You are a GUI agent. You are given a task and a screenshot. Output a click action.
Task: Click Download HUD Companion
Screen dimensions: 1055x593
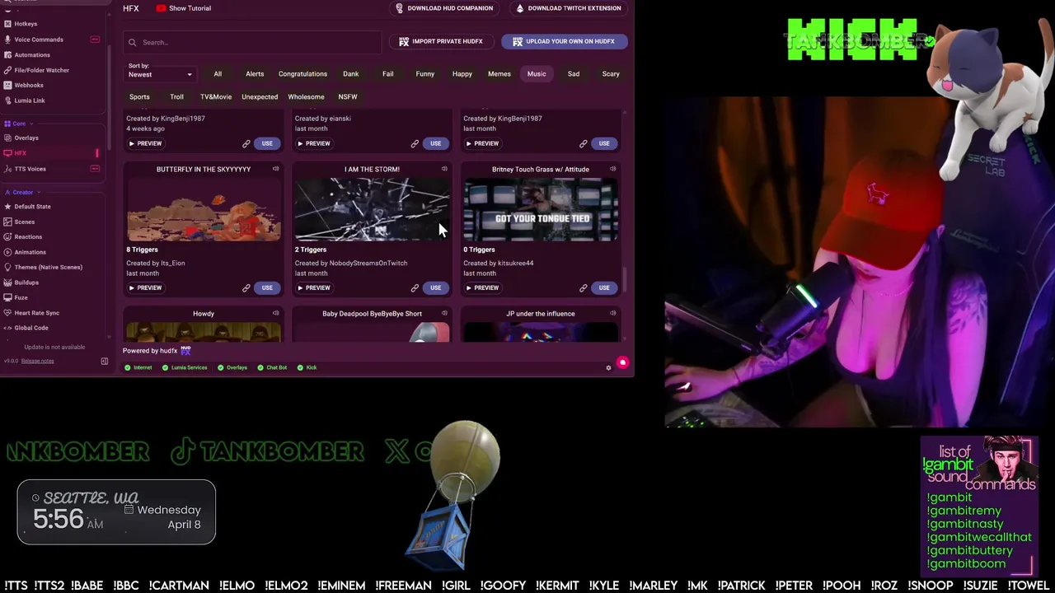[x=443, y=8]
